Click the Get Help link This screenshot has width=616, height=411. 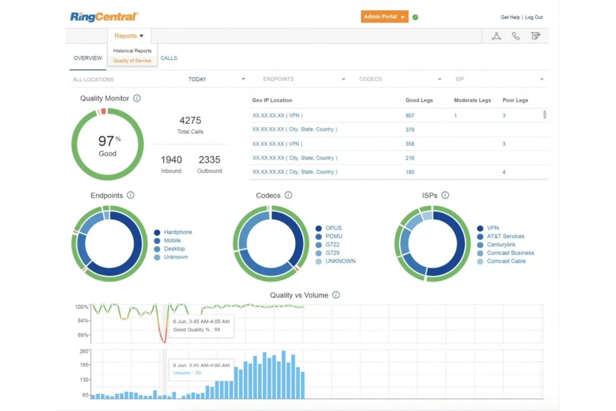click(x=510, y=17)
